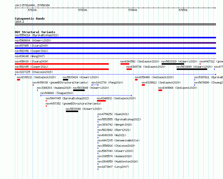
Task: Select black bar under nsv5833066 (Almarri2020)
Action: [72, 111]
